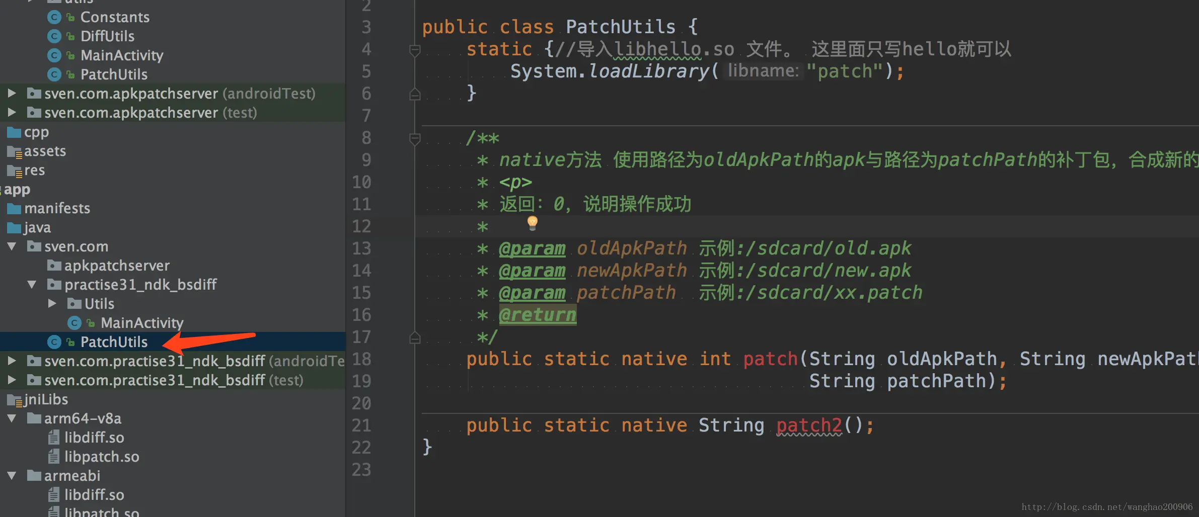Open the lightbulb intention actions icon

[533, 223]
